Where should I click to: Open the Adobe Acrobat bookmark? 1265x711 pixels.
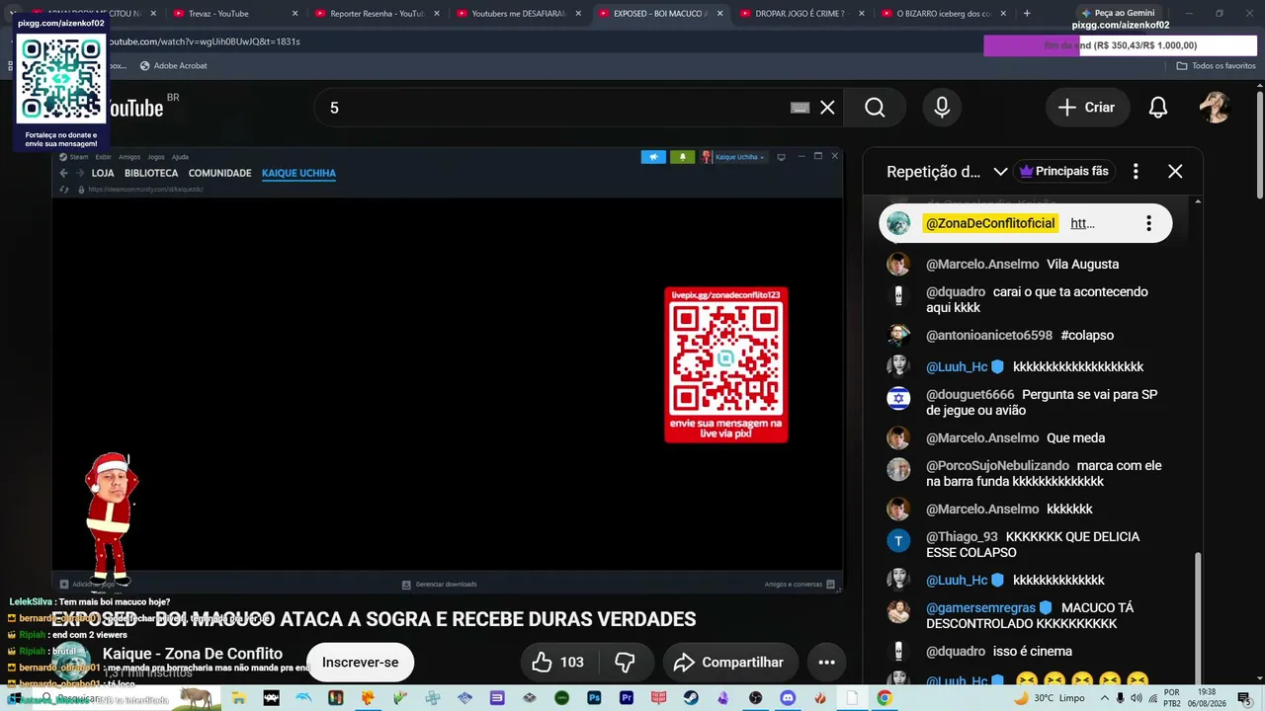coord(174,66)
